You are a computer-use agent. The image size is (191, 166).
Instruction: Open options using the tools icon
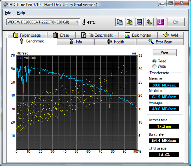(149, 22)
